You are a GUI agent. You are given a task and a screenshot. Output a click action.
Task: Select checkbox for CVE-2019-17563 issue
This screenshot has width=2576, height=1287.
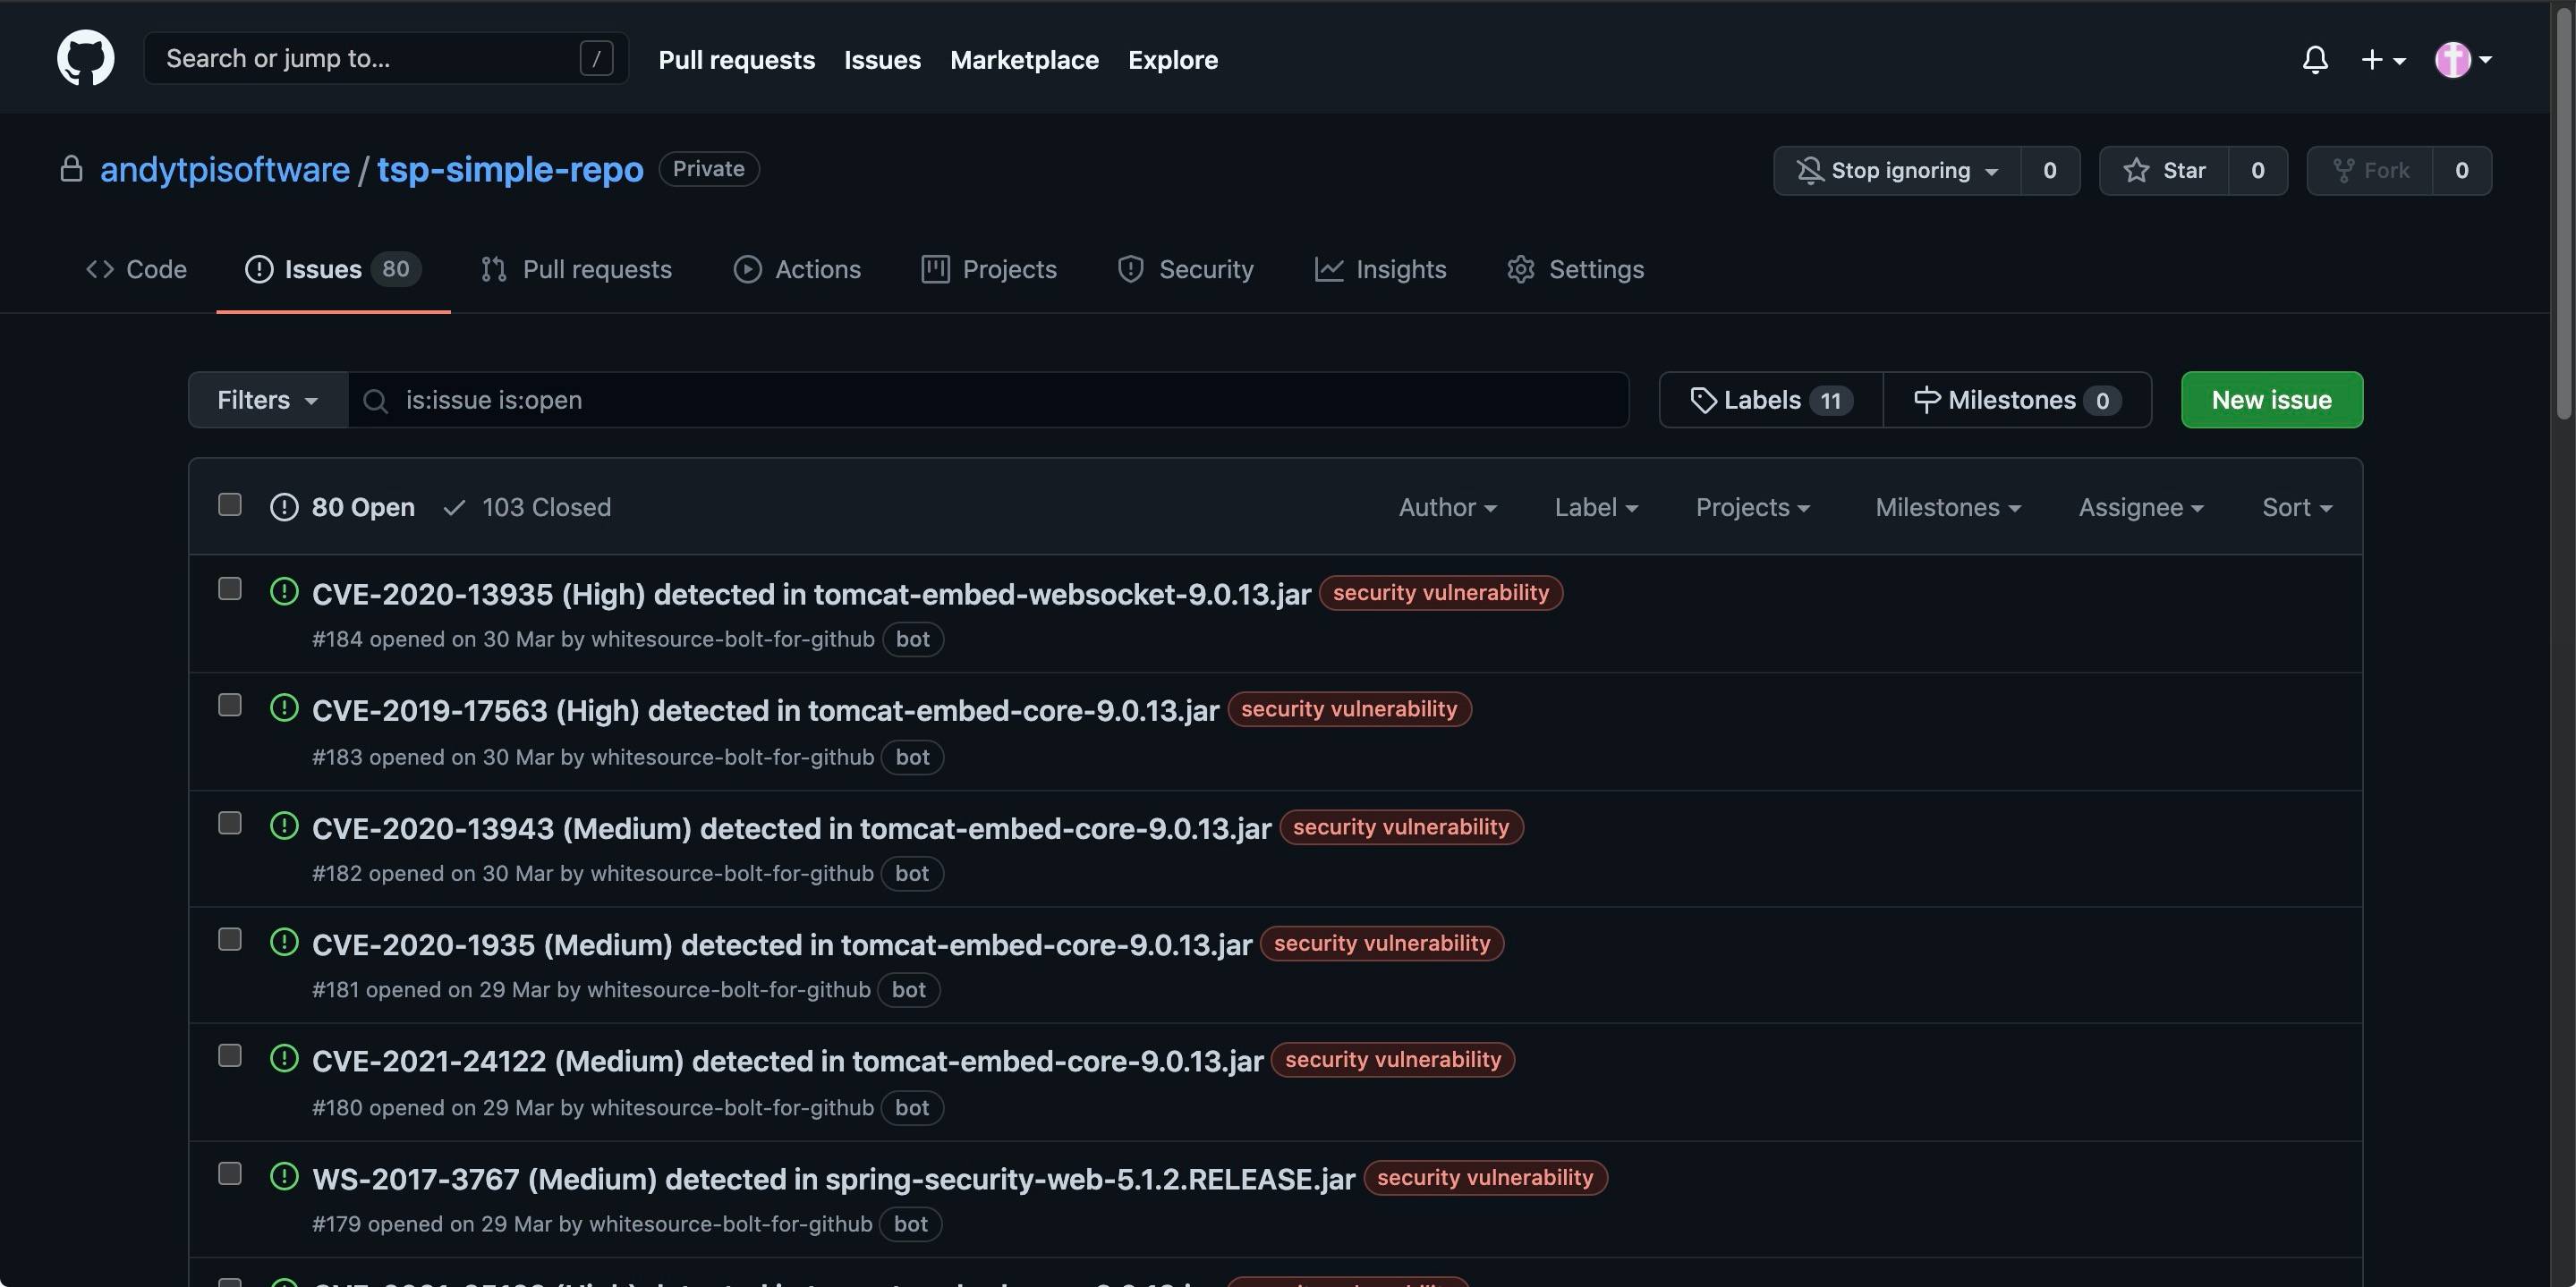click(230, 705)
